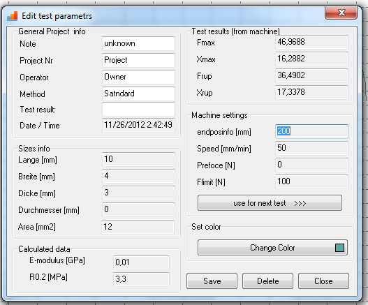Click the empty Test result field
The image size is (368, 305).
click(x=138, y=109)
